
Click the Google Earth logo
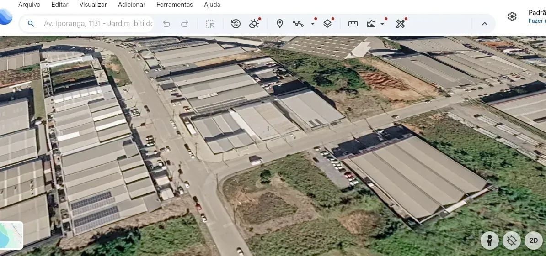coord(5,16)
